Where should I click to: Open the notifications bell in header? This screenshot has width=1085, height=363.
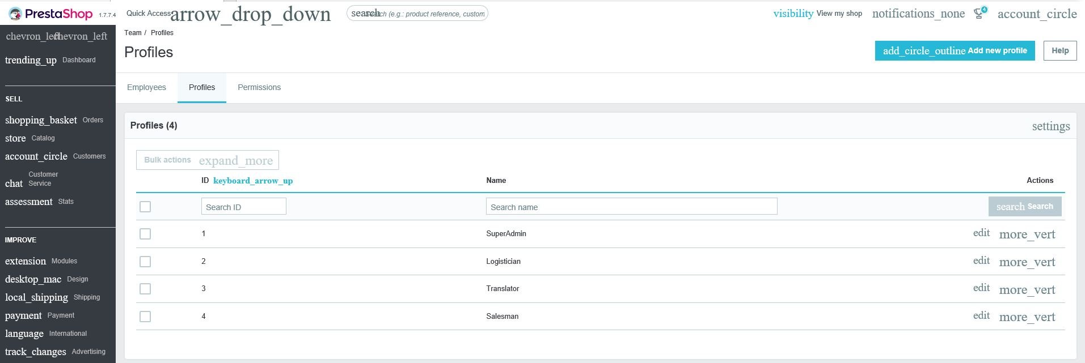(918, 14)
